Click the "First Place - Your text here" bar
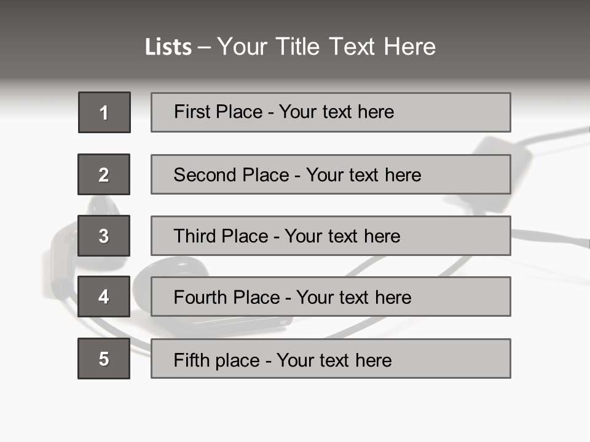Image resolution: width=590 pixels, height=442 pixels. 331,112
